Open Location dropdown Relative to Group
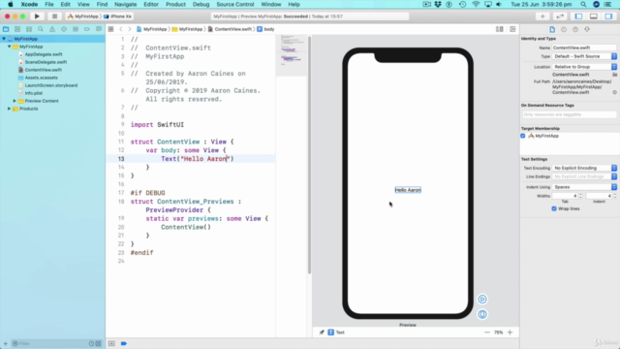The height and width of the screenshot is (349, 620). click(584, 67)
